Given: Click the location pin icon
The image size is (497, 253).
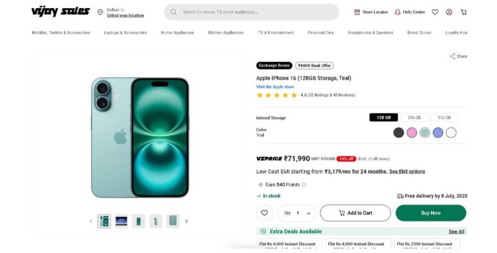Looking at the screenshot, I should point(100,12).
